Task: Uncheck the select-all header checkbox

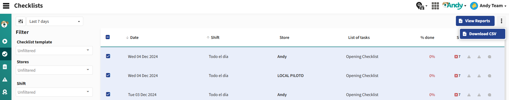Action: click(108, 37)
